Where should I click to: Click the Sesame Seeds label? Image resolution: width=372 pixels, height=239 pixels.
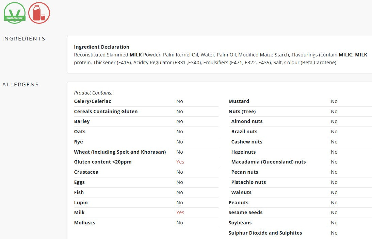[x=245, y=212]
